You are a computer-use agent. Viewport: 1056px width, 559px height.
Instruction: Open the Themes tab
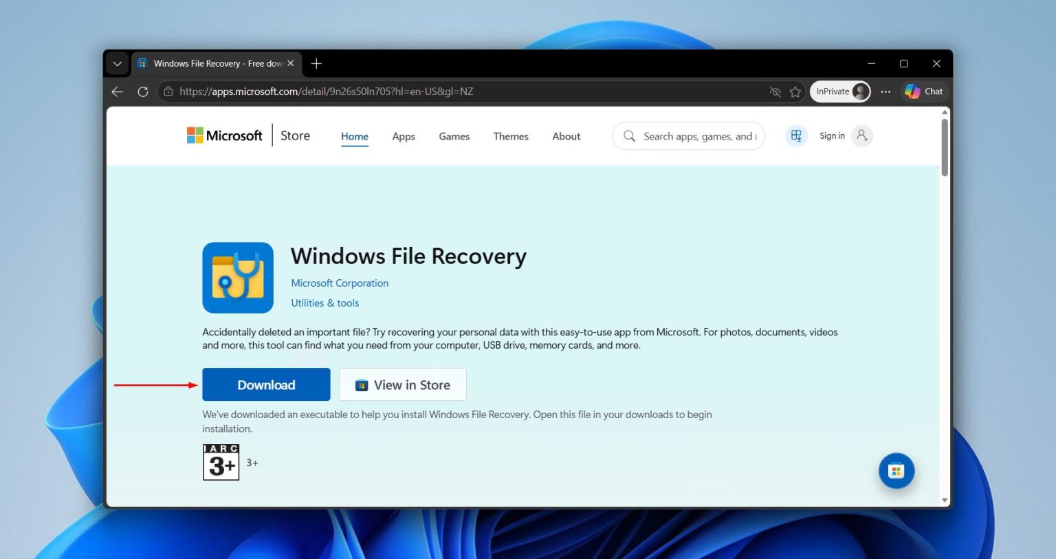511,136
